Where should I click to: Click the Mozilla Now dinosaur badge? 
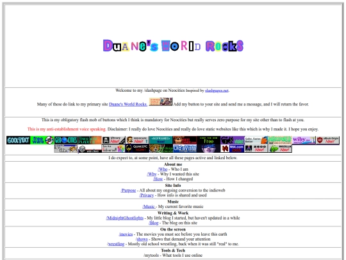[x=280, y=148]
